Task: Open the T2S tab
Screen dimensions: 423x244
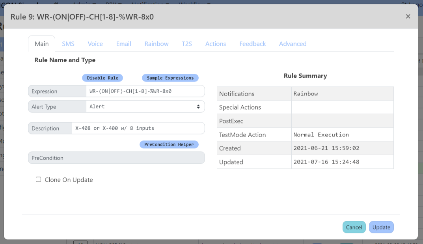Action: [x=187, y=44]
